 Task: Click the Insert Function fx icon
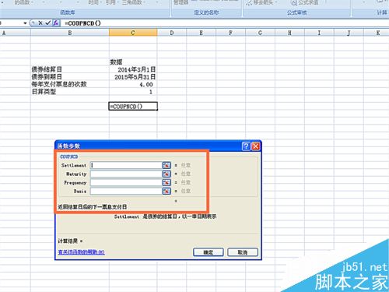pos(56,23)
